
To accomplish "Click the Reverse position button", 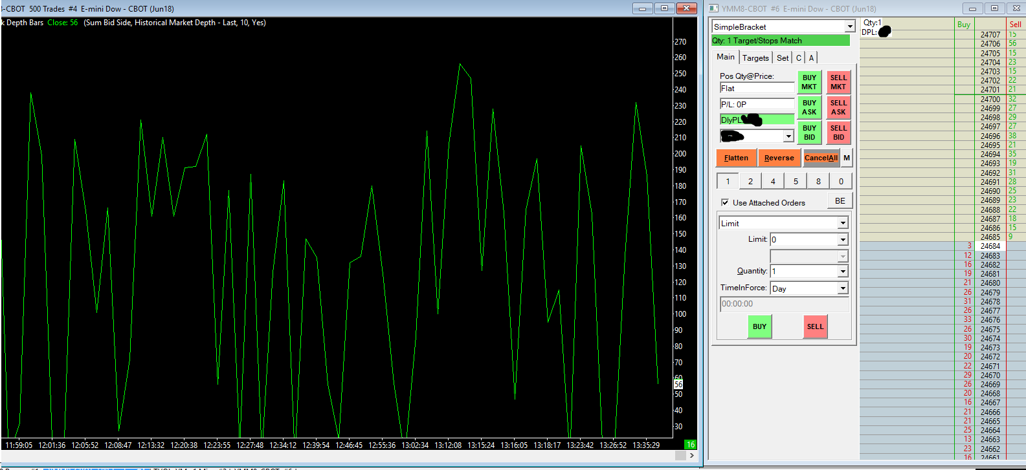I will [x=779, y=158].
